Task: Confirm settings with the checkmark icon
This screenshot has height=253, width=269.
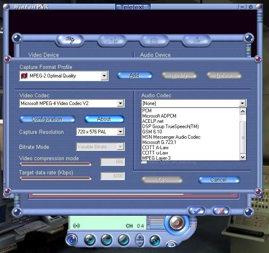Action: point(197,211)
